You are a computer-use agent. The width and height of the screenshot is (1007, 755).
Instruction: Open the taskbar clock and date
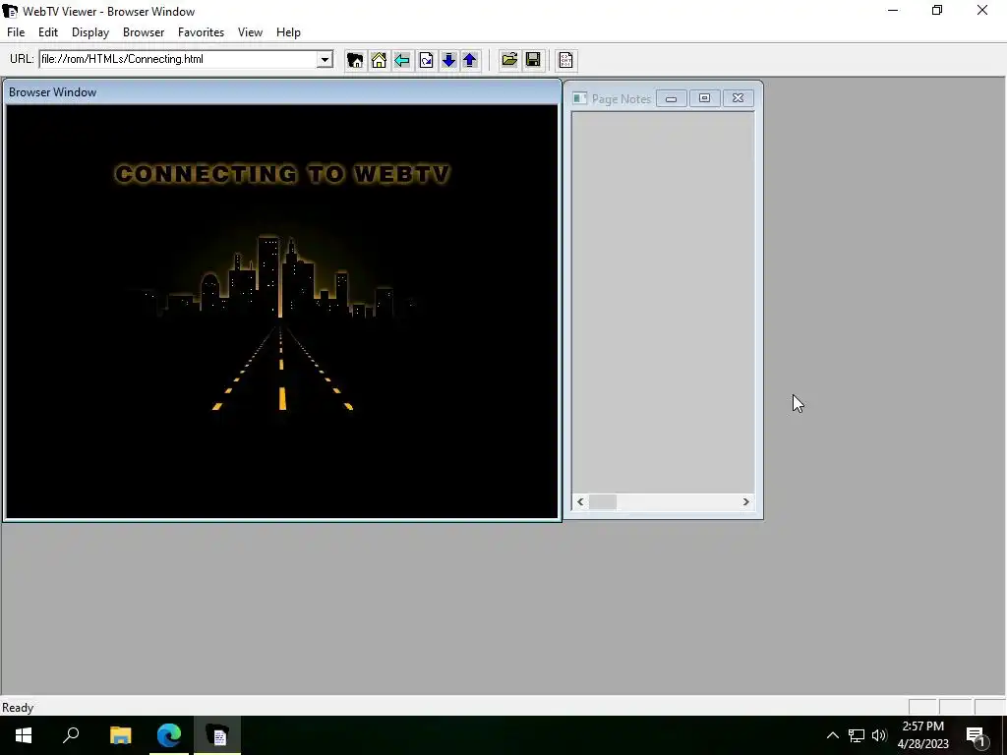pyautogui.click(x=922, y=735)
